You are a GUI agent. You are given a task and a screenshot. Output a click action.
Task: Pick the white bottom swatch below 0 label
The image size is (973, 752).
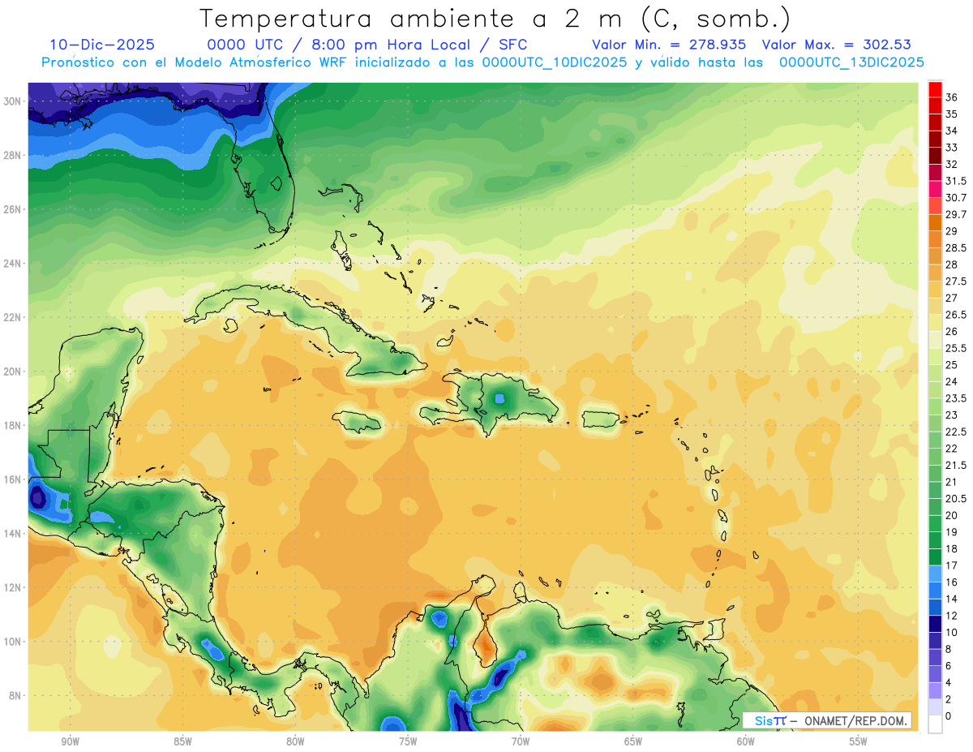[x=935, y=724]
